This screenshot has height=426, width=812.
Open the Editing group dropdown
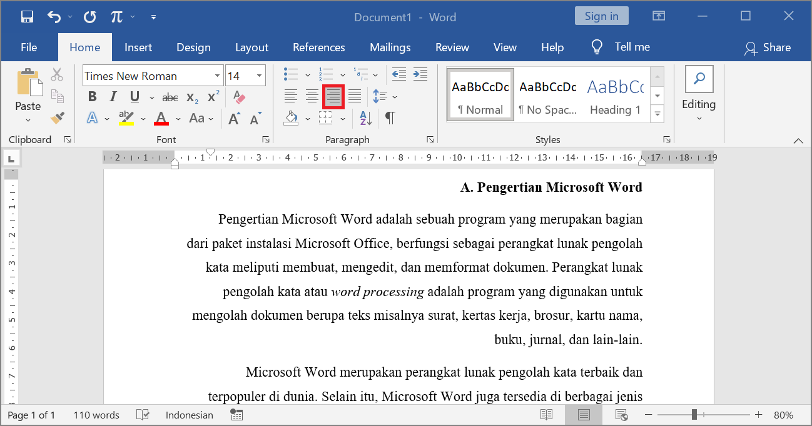(699, 95)
